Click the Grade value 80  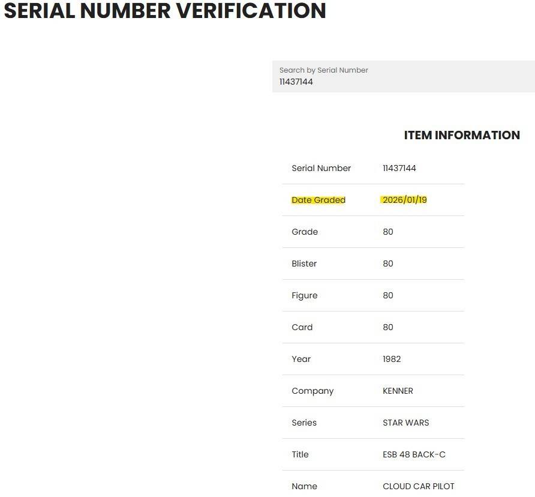(x=388, y=232)
